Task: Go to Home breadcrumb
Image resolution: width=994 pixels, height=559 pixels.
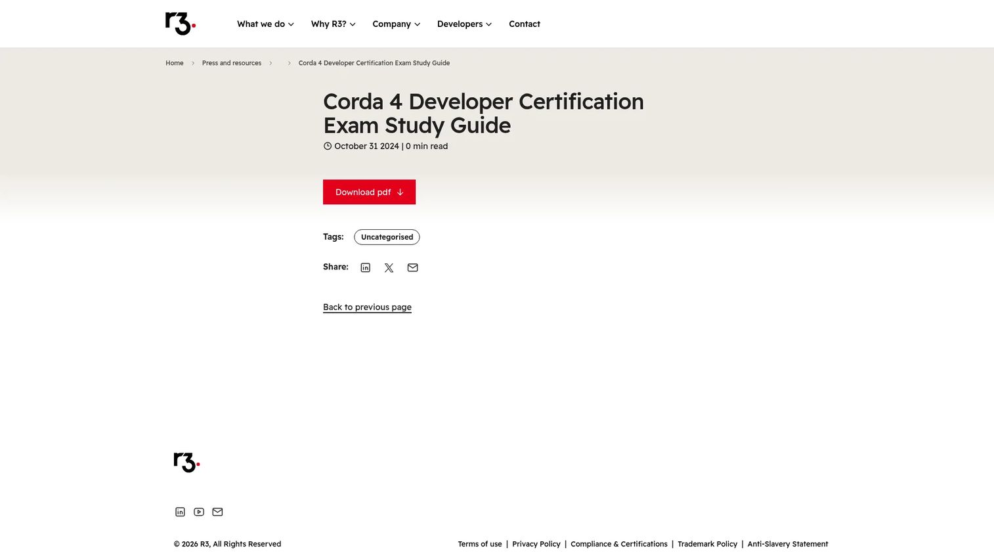Action: pos(175,63)
